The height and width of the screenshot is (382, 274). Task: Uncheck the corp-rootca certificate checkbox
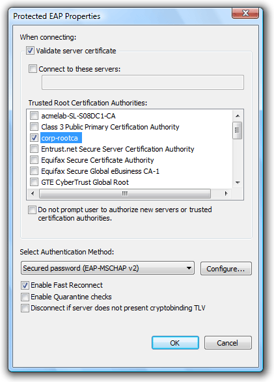[34, 138]
